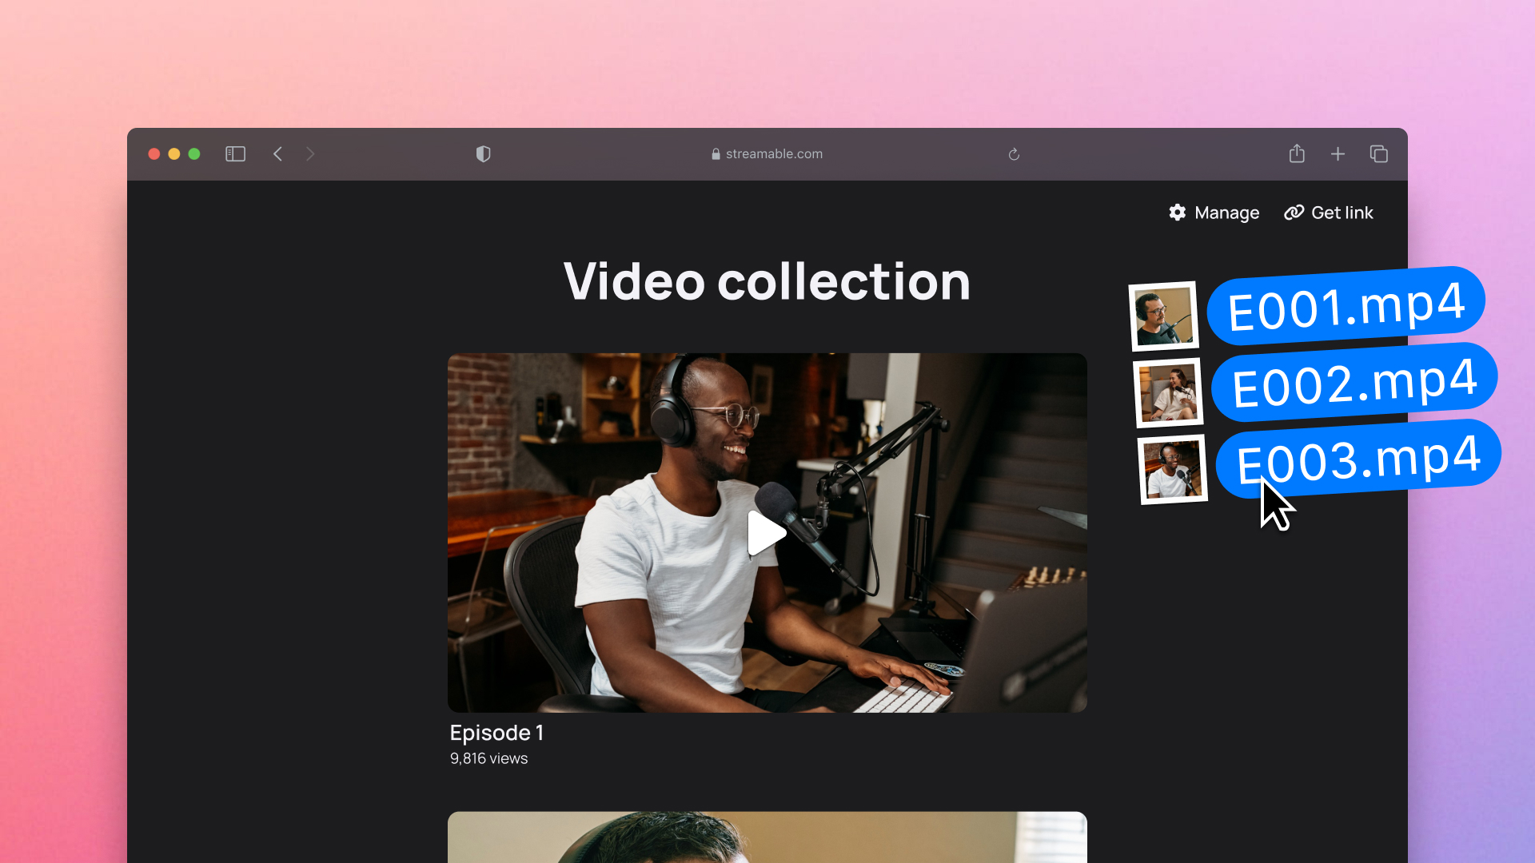Image resolution: width=1535 pixels, height=863 pixels.
Task: Click the E001 man with microphone thumbnail
Action: [x=1163, y=316]
